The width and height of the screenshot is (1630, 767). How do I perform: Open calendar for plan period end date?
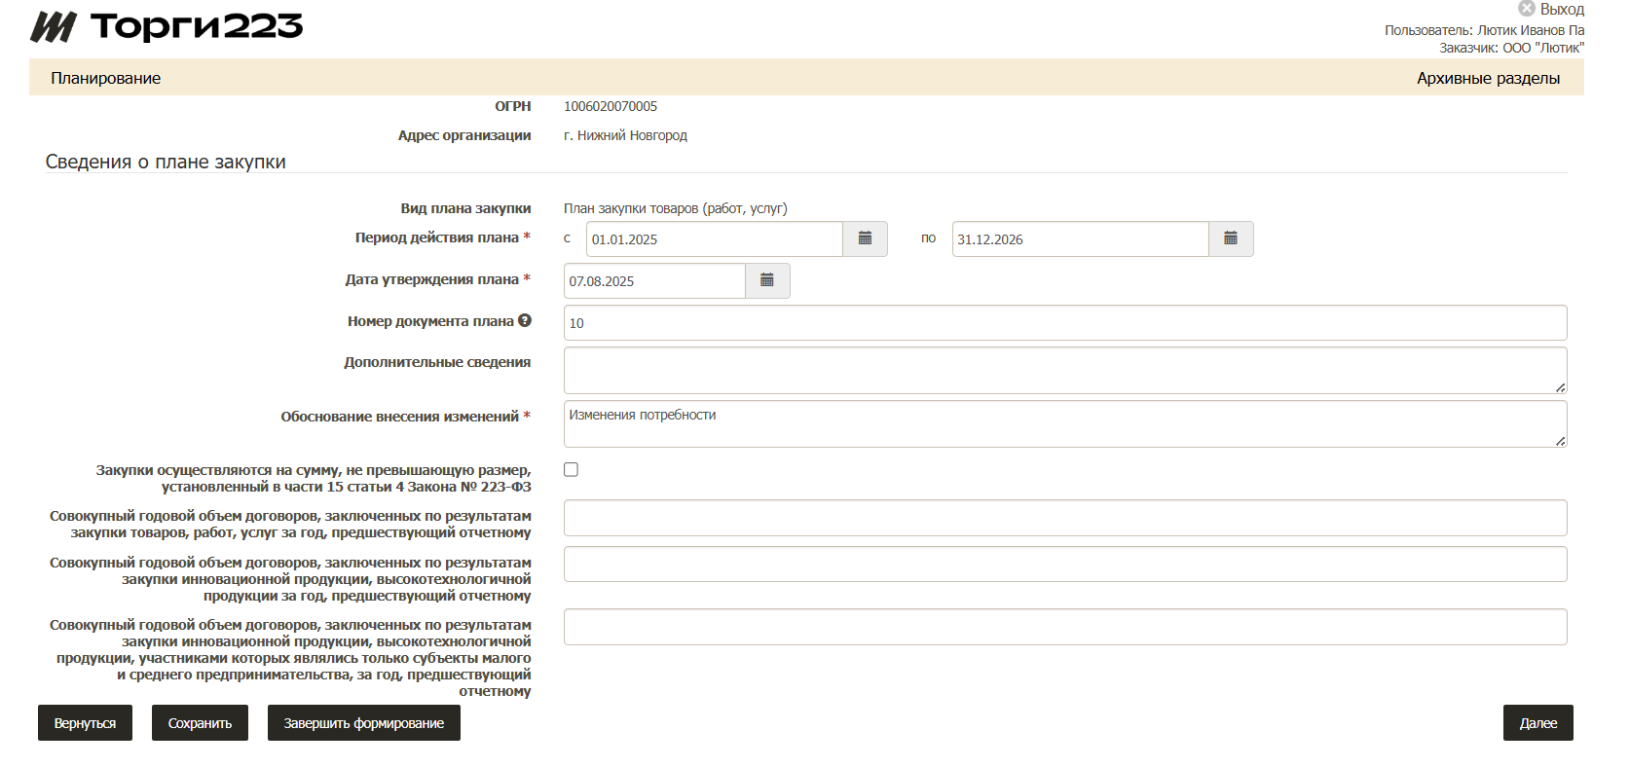point(1231,238)
